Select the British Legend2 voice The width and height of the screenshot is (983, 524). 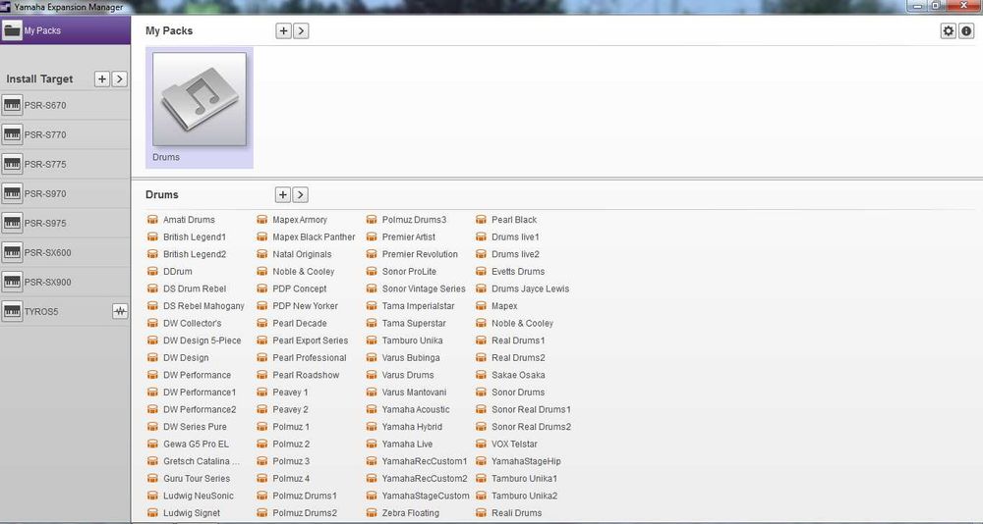[195, 254]
